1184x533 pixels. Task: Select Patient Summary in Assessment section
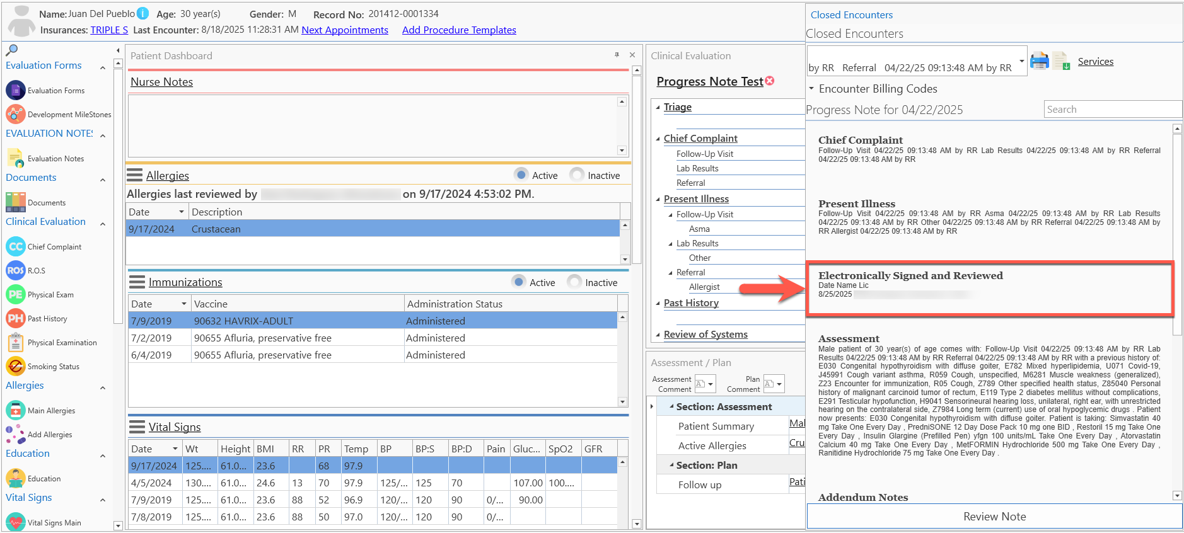point(716,426)
